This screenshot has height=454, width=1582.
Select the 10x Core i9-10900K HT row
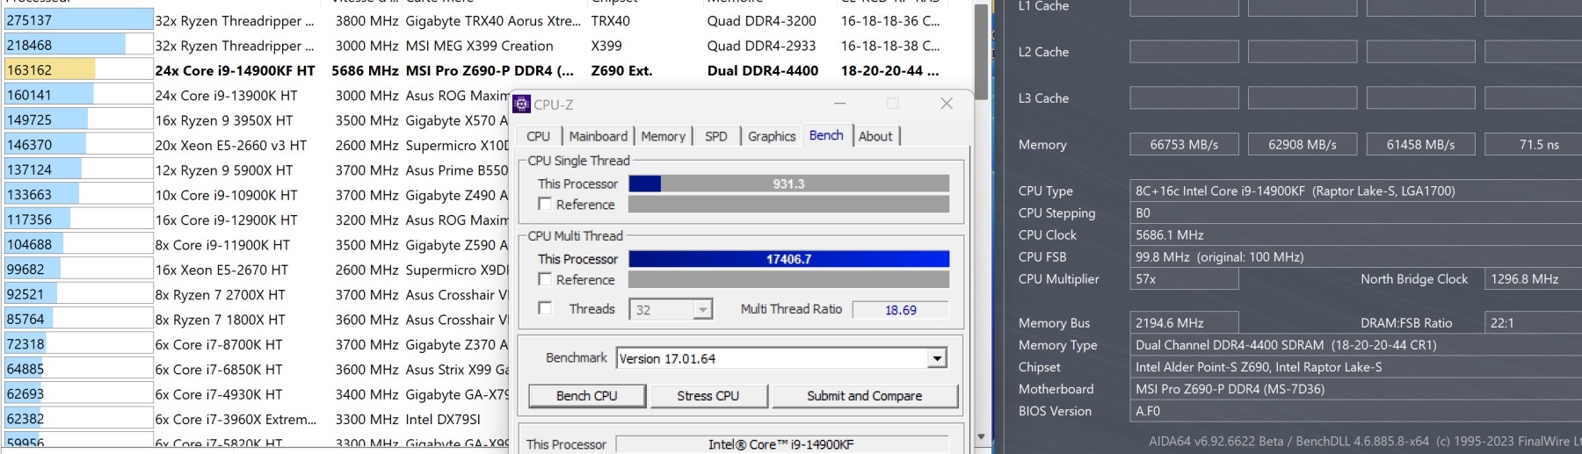pos(257,195)
